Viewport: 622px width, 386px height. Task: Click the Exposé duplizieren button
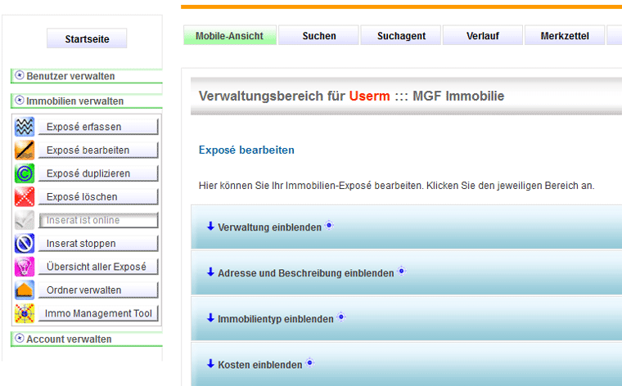98,173
